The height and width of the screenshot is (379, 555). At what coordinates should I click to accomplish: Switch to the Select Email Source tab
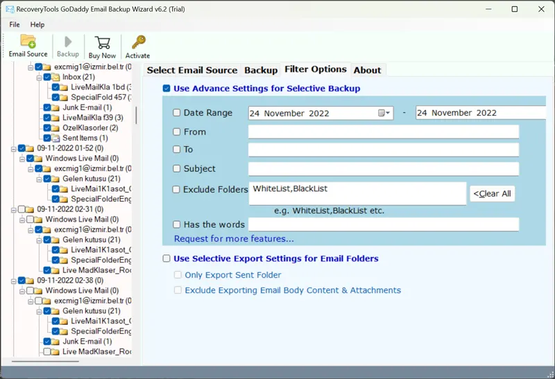(192, 70)
